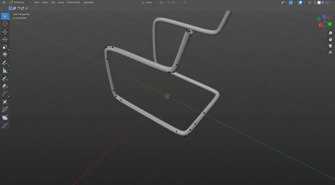Image resolution: width=335 pixels, height=185 pixels.
Task: Switch to solid viewport shading
Action: point(319,3)
